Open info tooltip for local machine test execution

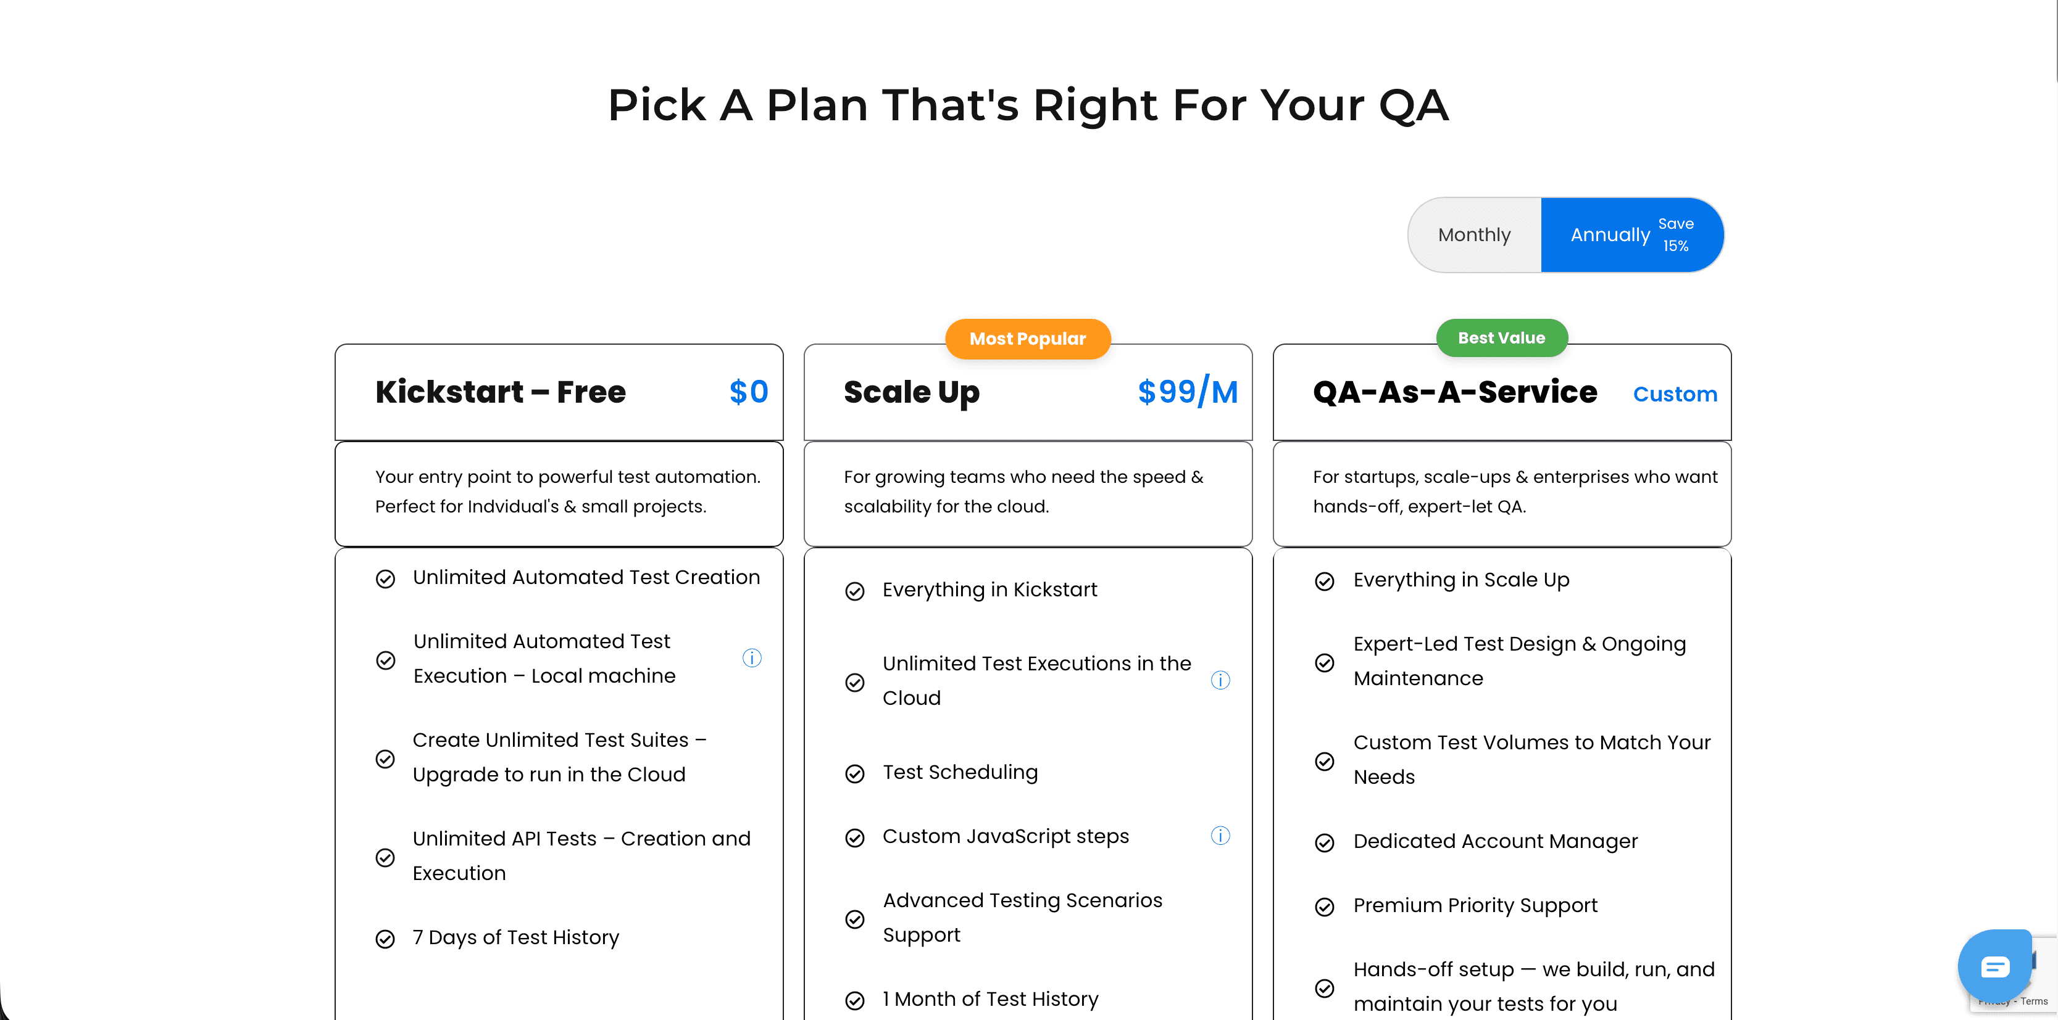(x=752, y=659)
